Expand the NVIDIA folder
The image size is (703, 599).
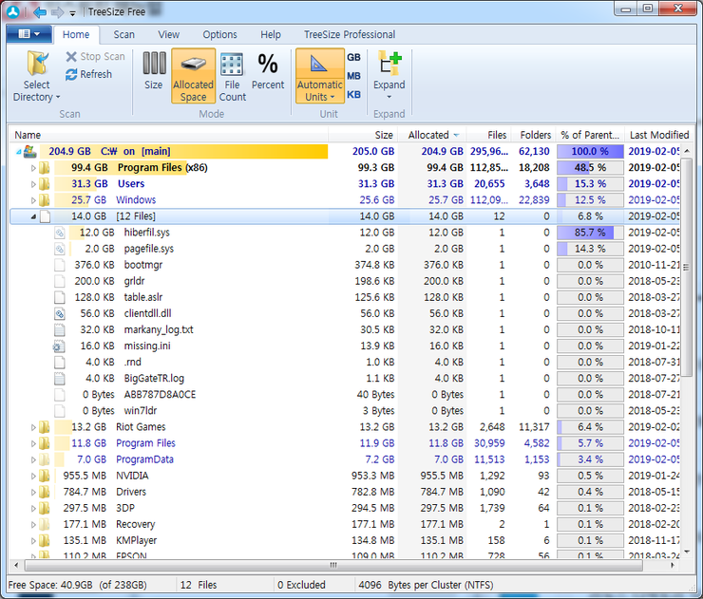33,476
